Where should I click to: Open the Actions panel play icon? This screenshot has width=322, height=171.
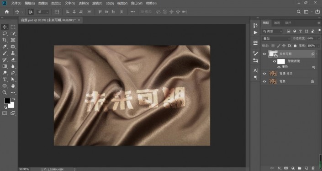click(x=255, y=32)
